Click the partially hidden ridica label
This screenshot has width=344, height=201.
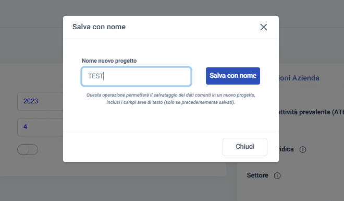(x=286, y=149)
